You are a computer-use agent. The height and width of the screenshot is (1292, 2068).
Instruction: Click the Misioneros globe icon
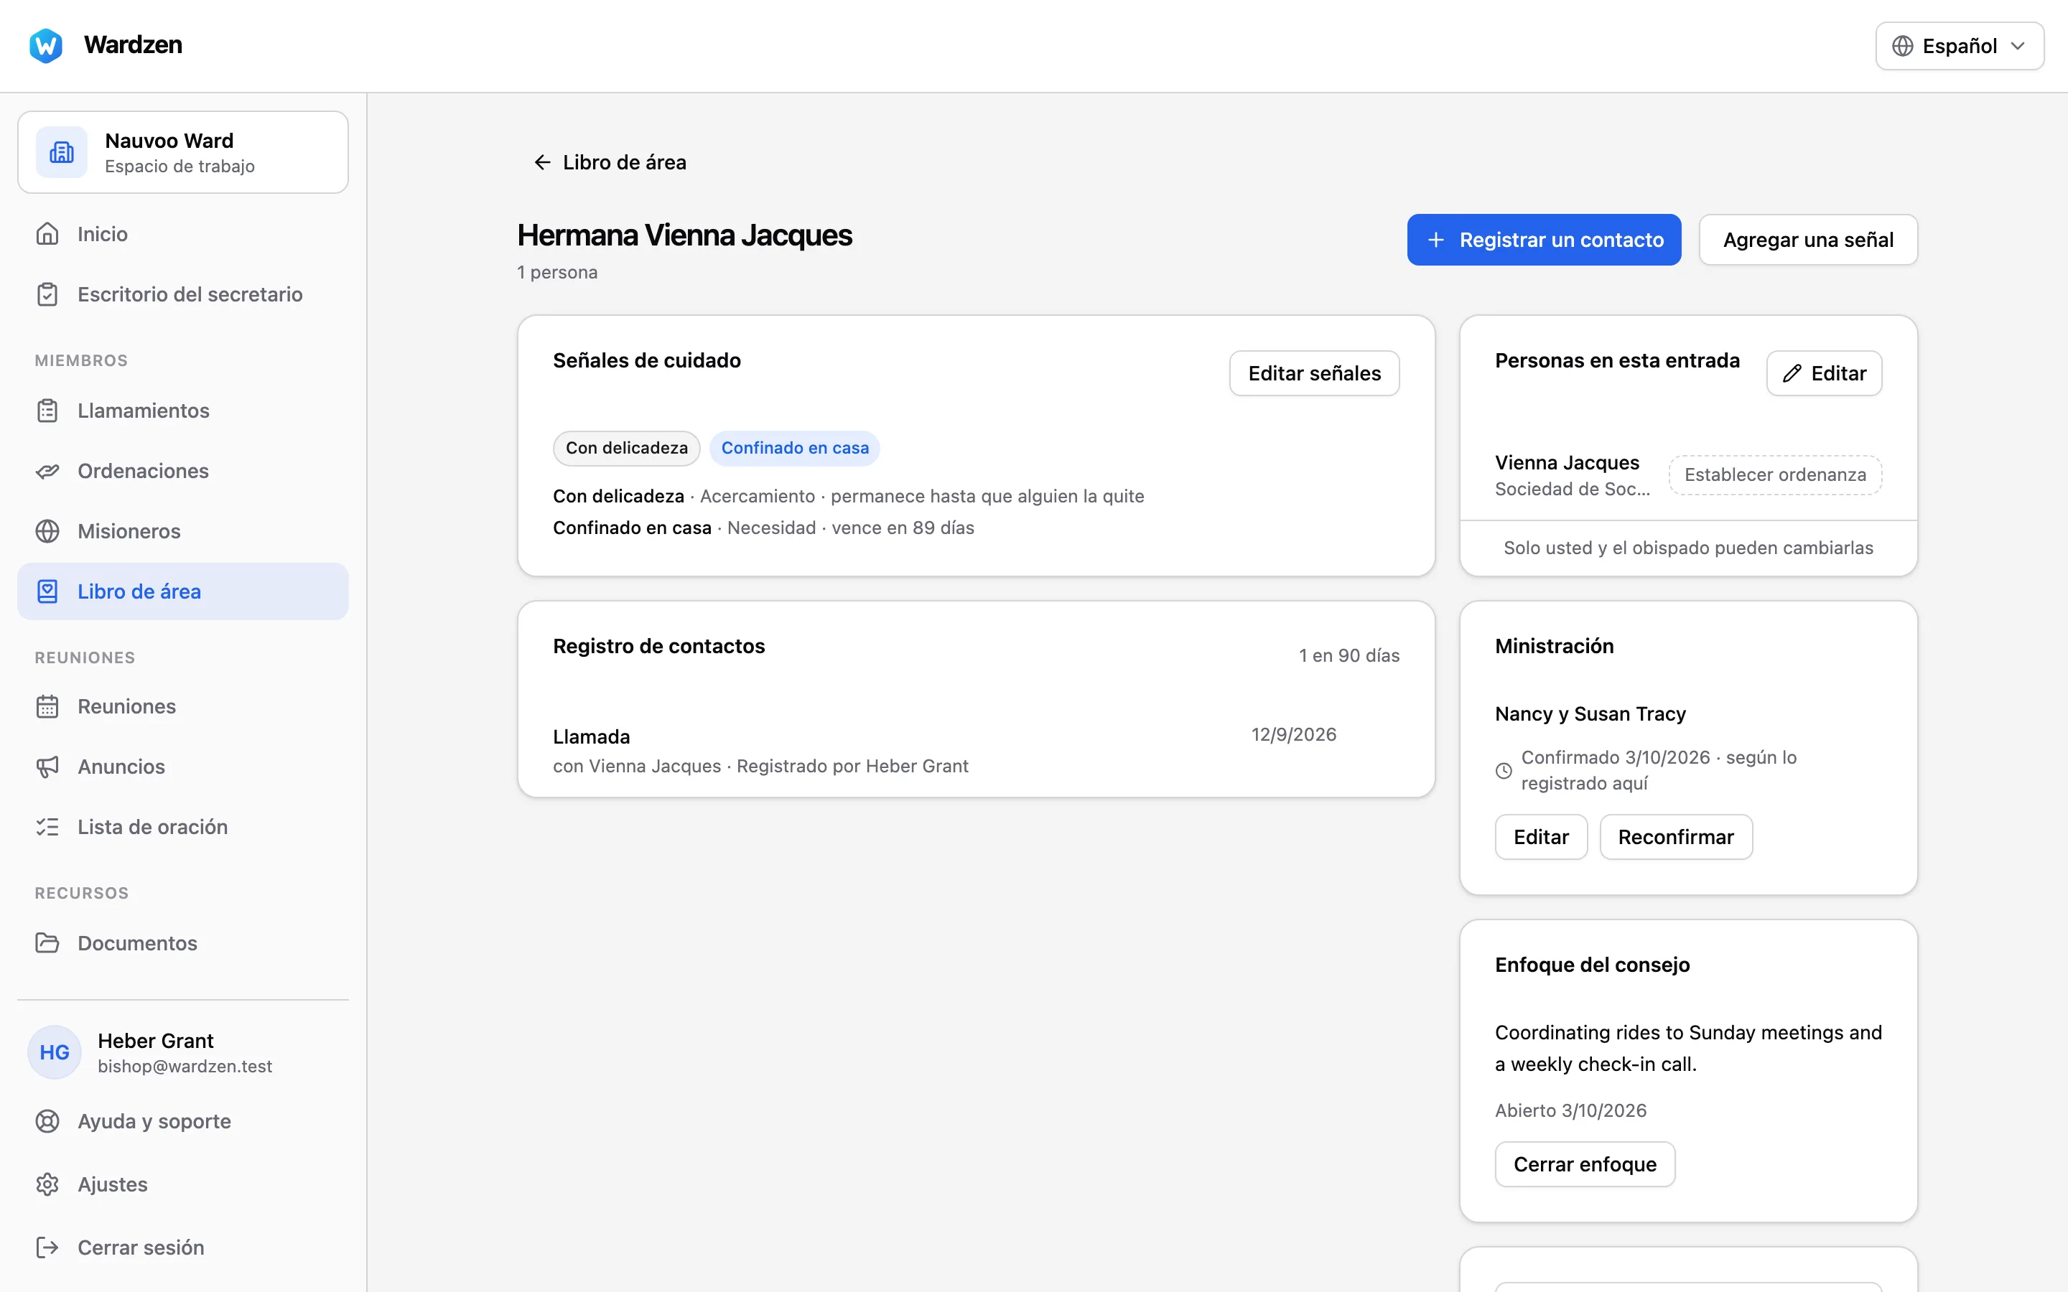[x=48, y=530]
